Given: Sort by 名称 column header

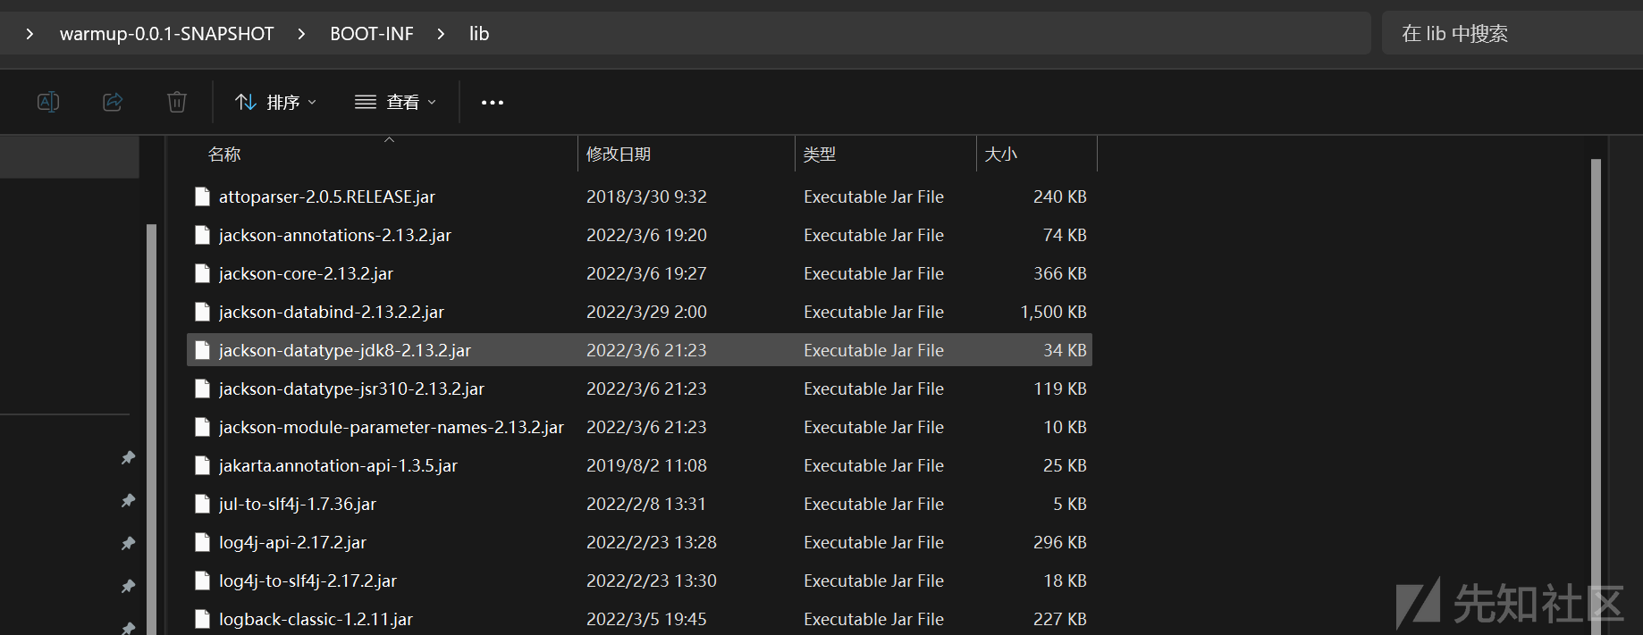Looking at the screenshot, I should tap(224, 155).
